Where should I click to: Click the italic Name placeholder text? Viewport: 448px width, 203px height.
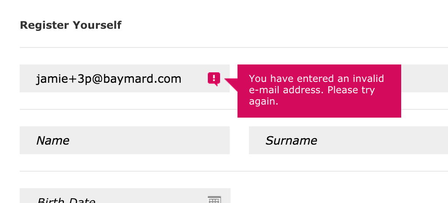pyautogui.click(x=52, y=141)
